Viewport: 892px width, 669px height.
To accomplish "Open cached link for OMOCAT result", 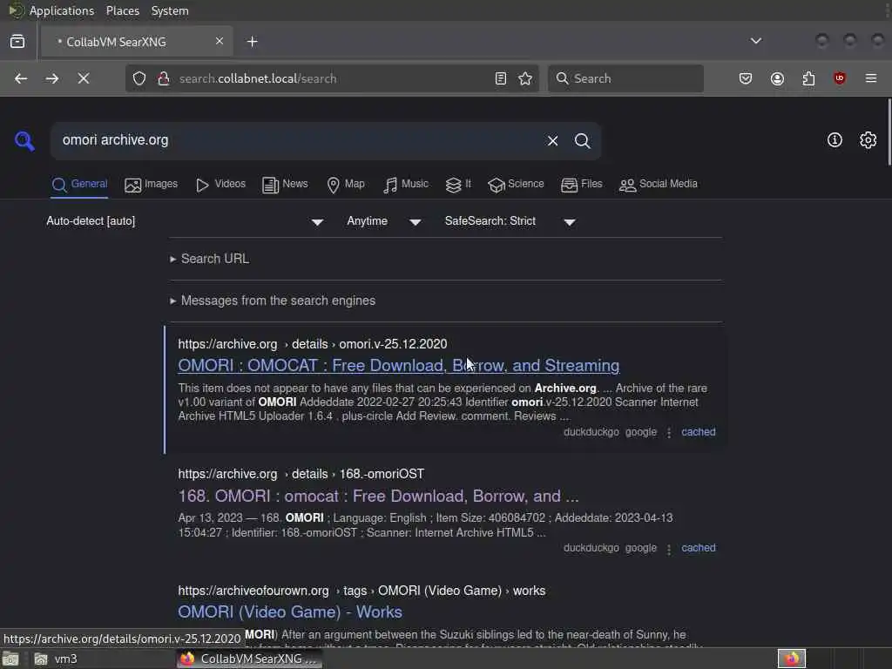I will 699,432.
